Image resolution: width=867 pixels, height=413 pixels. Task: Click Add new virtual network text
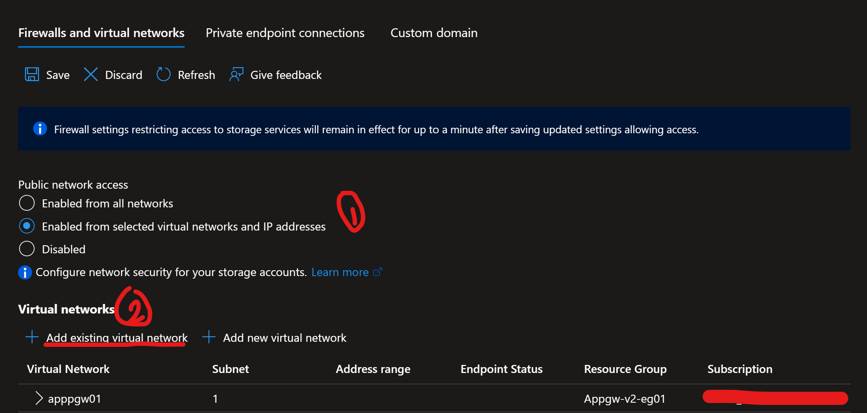pos(285,338)
